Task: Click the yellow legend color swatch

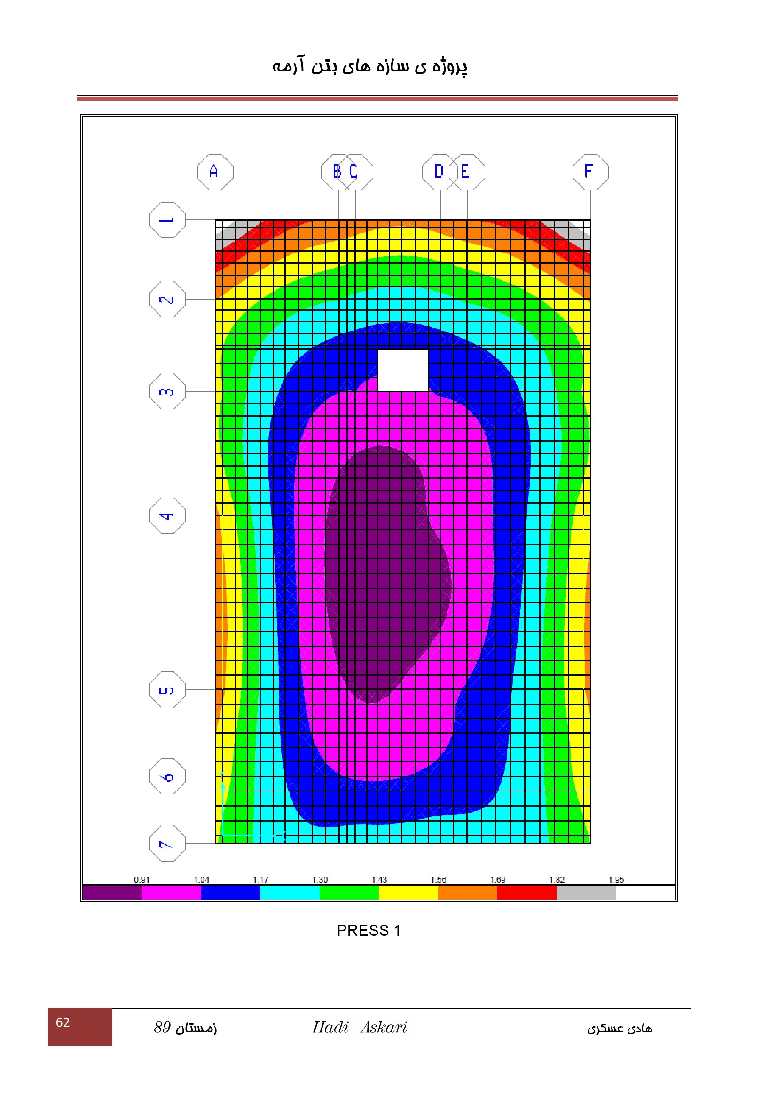Action: point(408,892)
